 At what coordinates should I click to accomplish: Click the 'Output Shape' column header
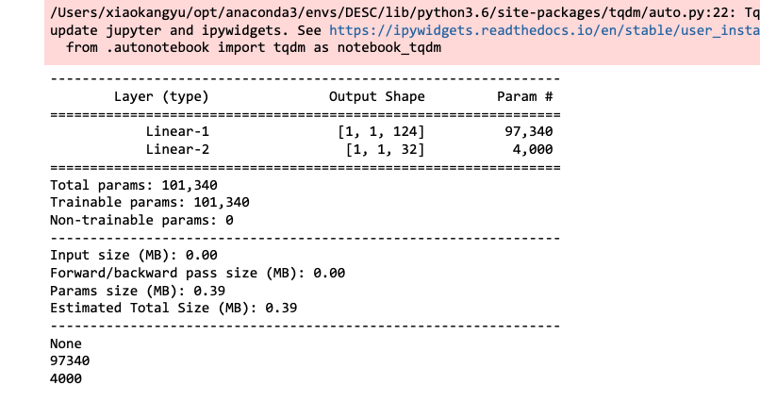pos(376,96)
